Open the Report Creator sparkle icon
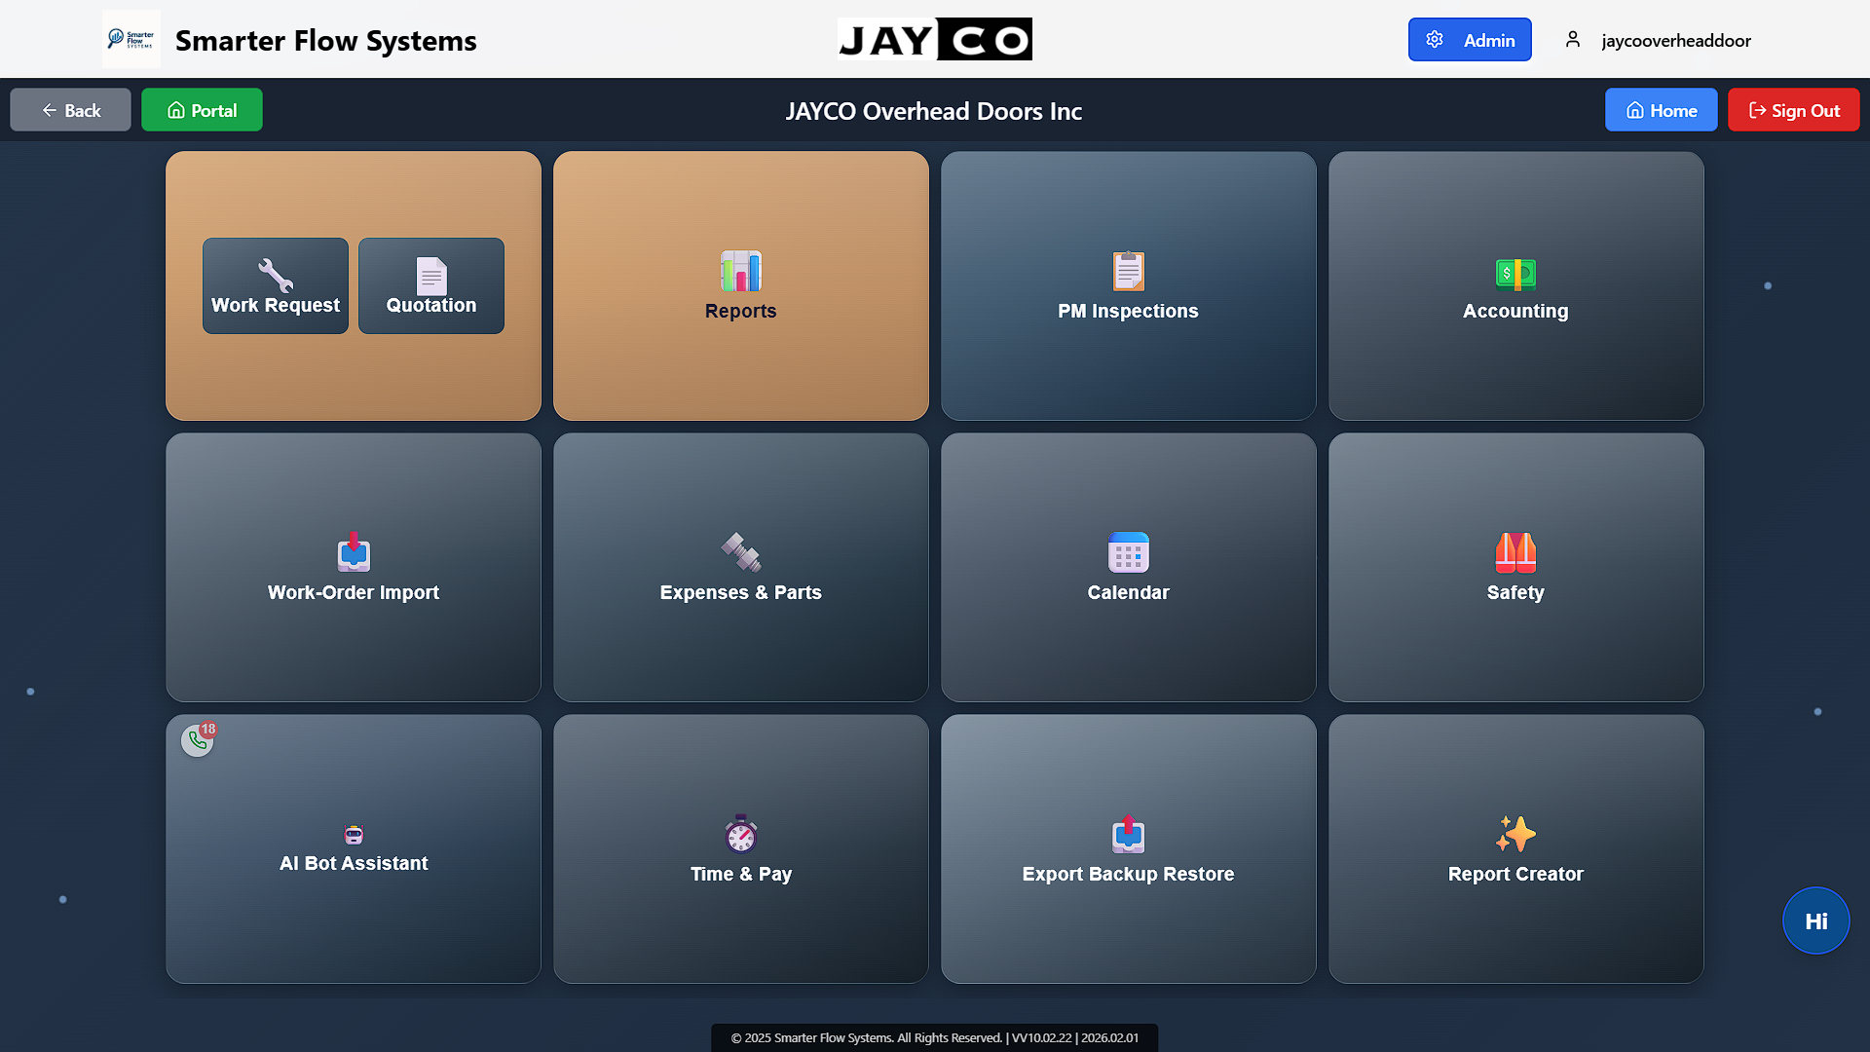1870x1052 pixels. click(1515, 834)
